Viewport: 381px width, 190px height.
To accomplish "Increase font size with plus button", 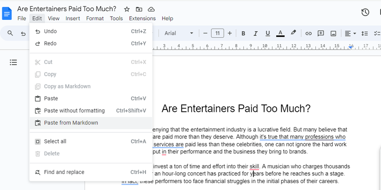I will 230,33.
